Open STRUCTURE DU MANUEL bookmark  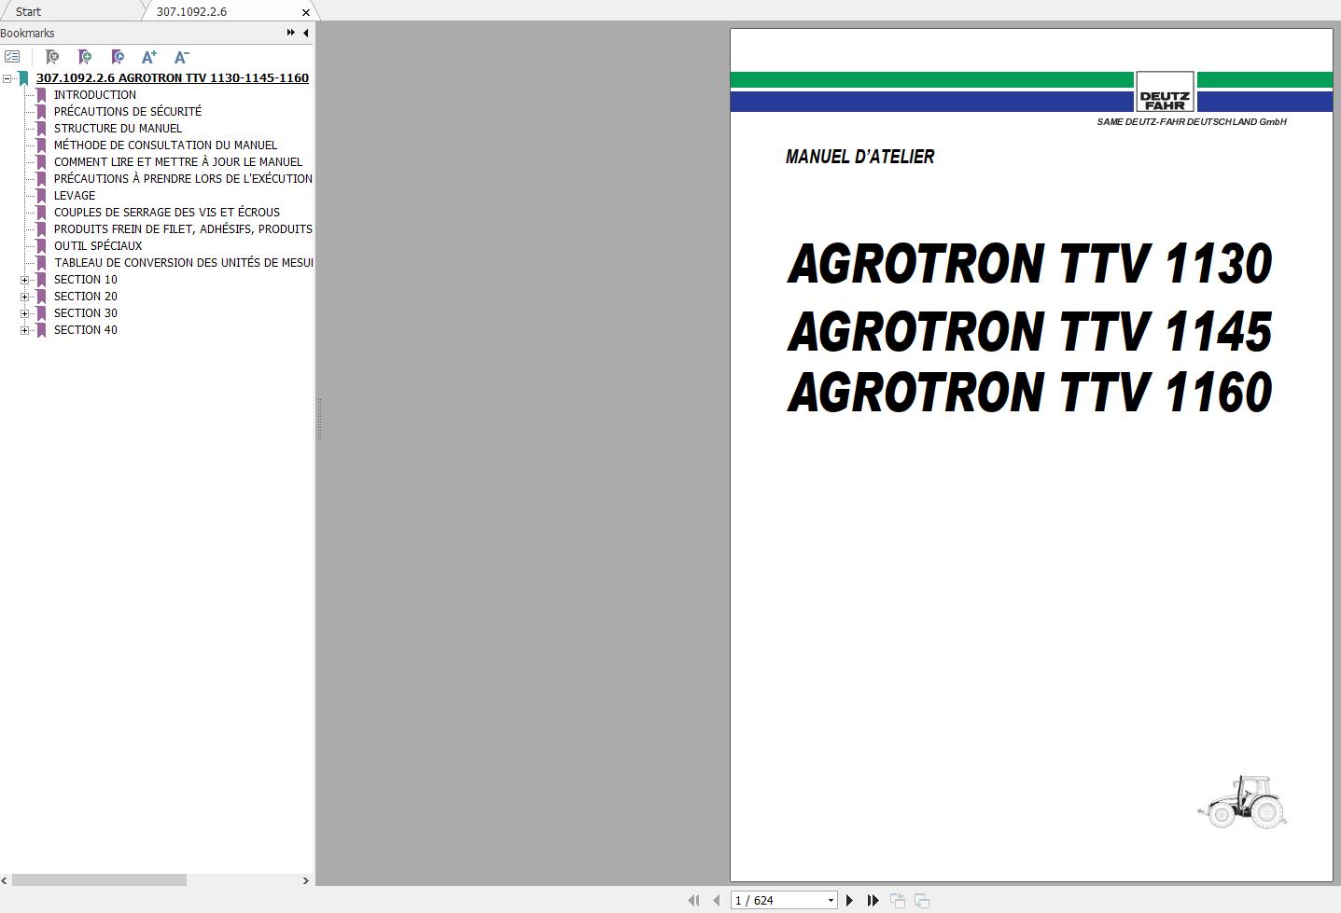(x=118, y=129)
